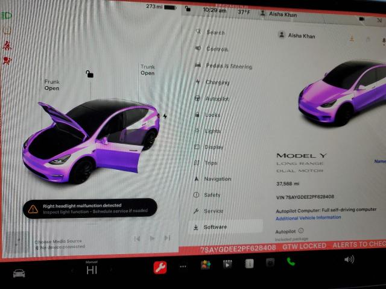Tap the media album art thumbnail
Screen dimensions: 386x289
[17, 242]
